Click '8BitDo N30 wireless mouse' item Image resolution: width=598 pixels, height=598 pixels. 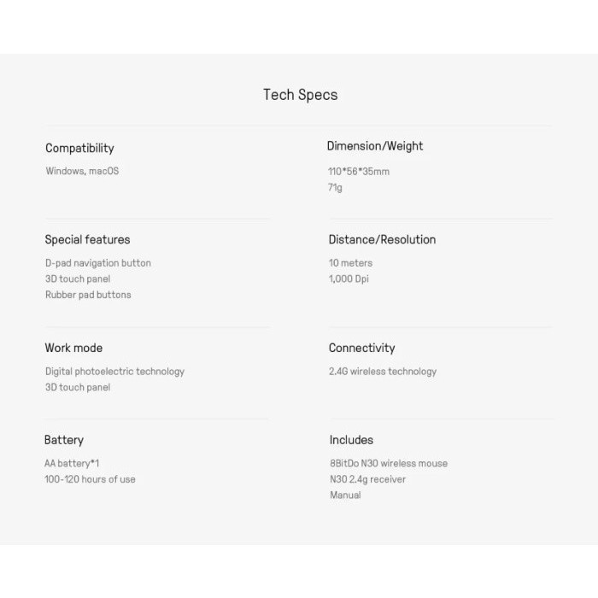389,464
